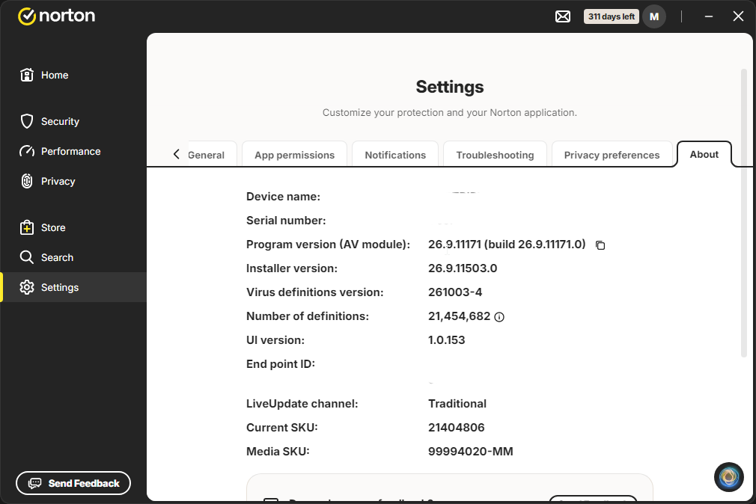Switch to the Notifications tab
The height and width of the screenshot is (504, 756).
[395, 155]
